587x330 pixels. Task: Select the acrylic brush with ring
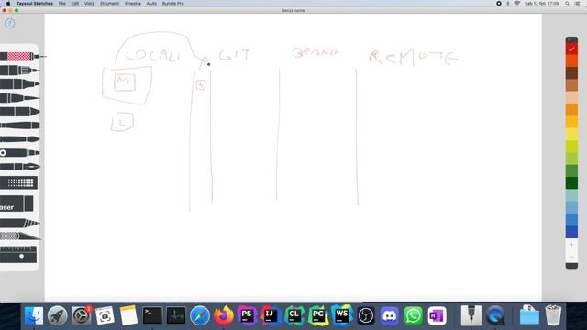click(x=19, y=153)
